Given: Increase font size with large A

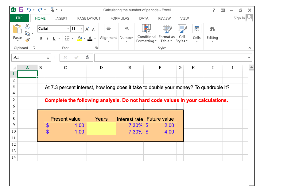Looking at the screenshot, I should [x=87, y=29].
